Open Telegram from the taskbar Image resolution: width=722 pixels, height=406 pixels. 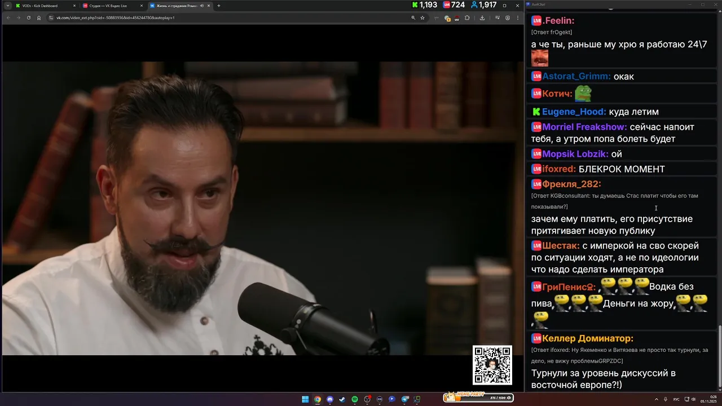pos(404,399)
